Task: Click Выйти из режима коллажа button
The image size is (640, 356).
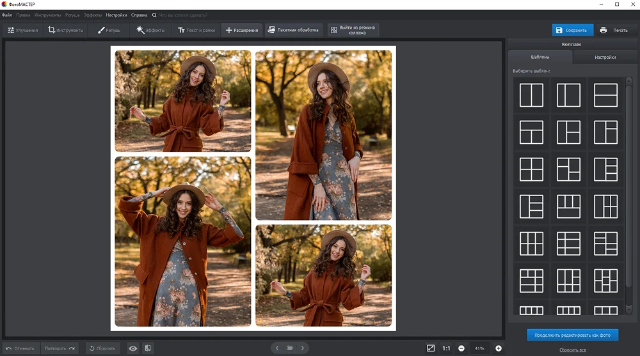Action: pos(353,30)
